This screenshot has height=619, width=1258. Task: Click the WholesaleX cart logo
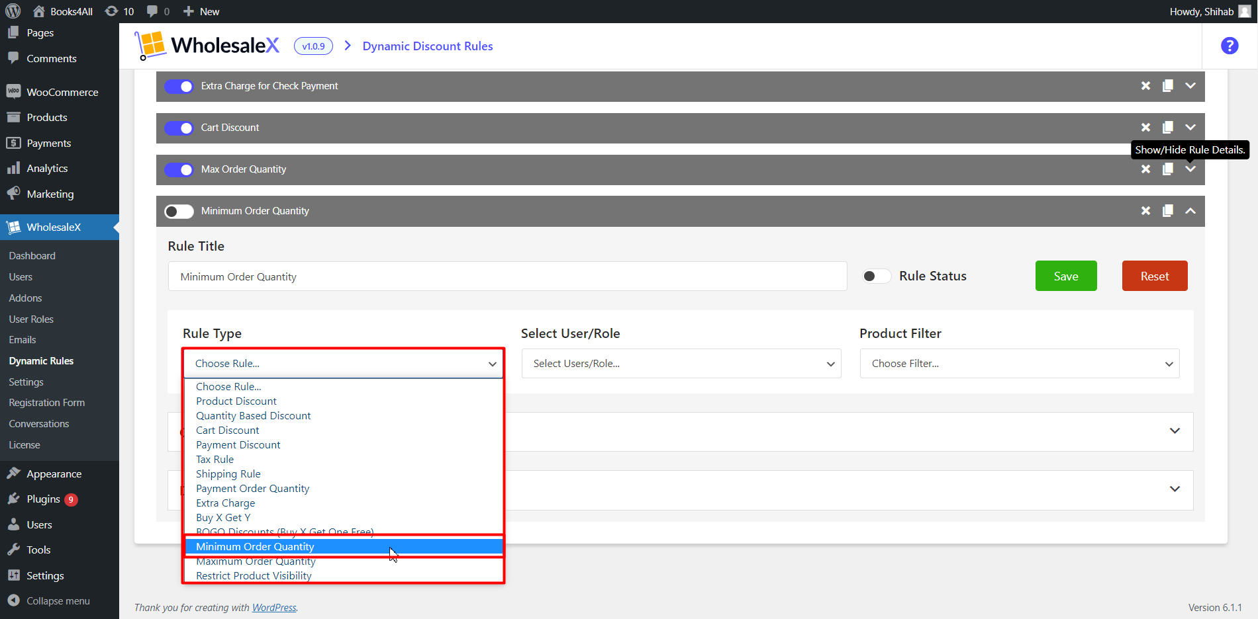[207, 46]
